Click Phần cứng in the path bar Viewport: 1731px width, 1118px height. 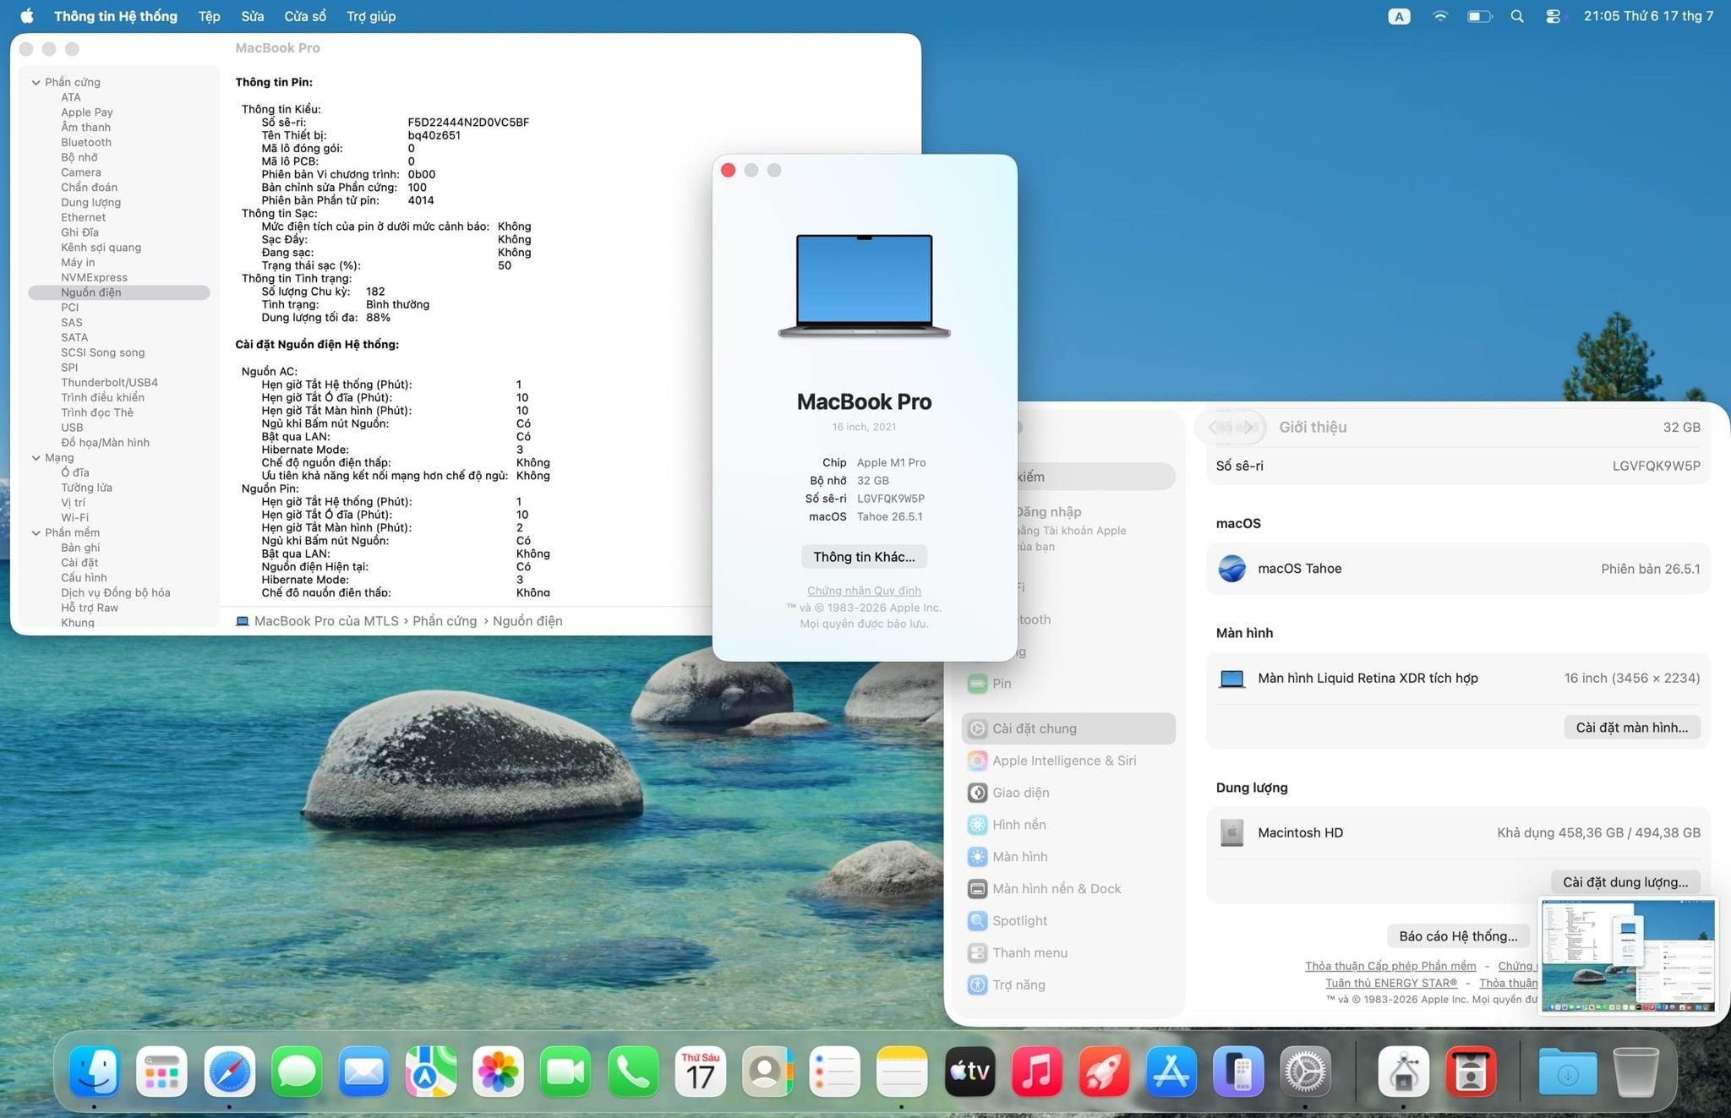tap(445, 621)
